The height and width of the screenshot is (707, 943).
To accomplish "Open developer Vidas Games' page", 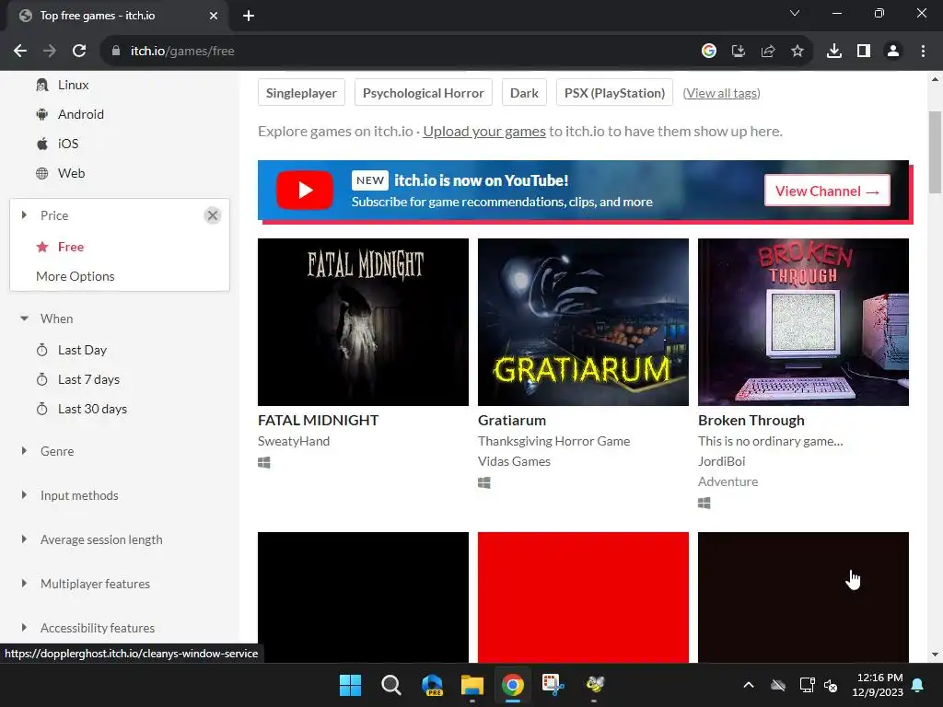I will pos(514,461).
